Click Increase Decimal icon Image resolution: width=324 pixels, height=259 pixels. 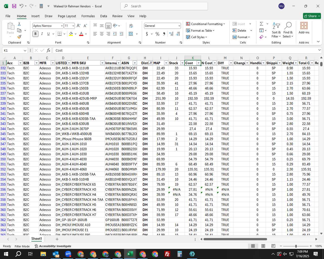click(171, 34)
